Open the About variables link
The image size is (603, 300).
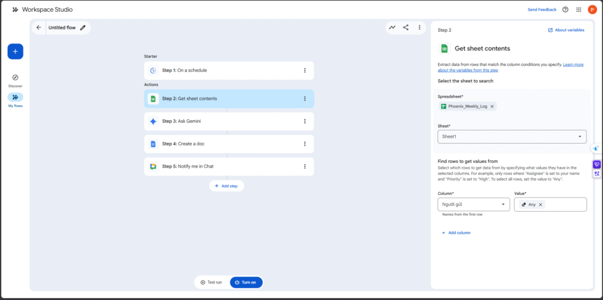coord(566,30)
